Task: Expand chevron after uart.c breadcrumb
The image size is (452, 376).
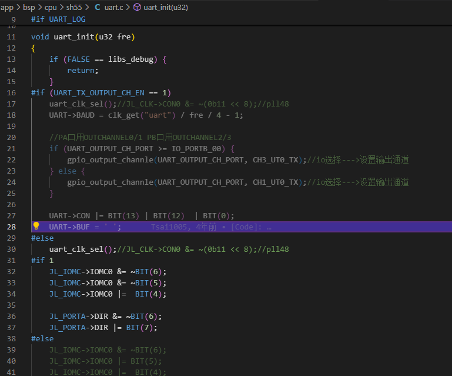Action: pyautogui.click(x=128, y=7)
